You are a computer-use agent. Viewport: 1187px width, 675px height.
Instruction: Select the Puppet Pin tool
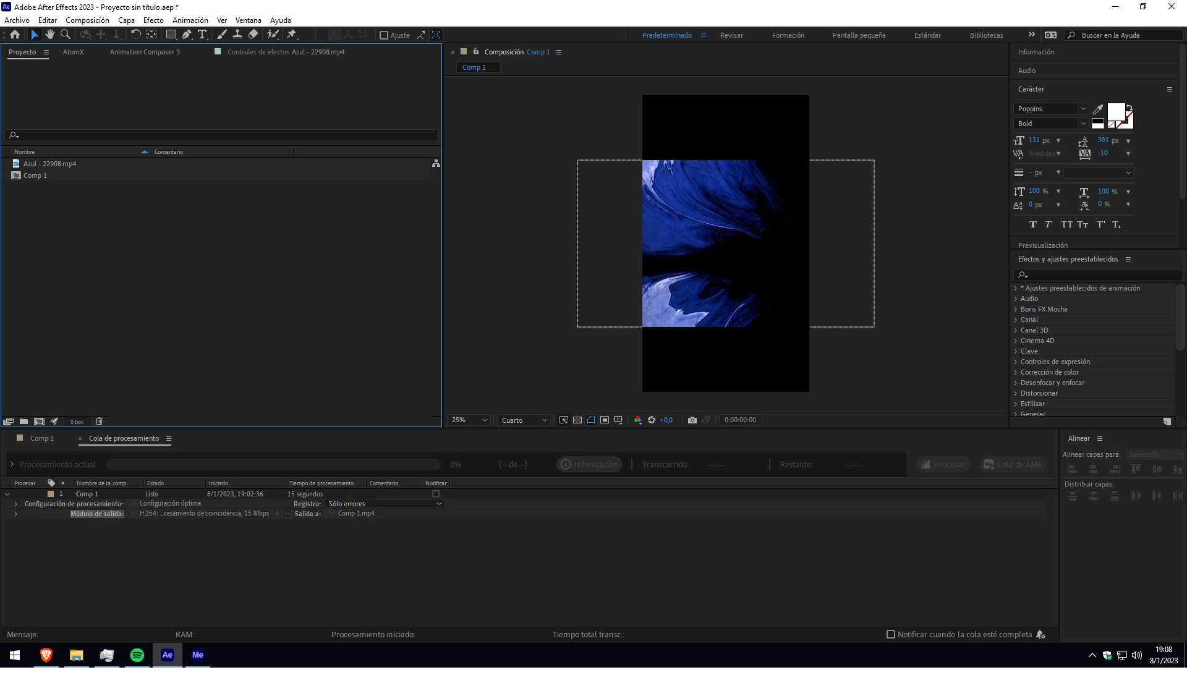tap(292, 35)
